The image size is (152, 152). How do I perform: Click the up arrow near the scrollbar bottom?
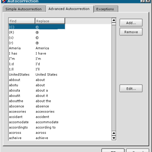coord(114,133)
